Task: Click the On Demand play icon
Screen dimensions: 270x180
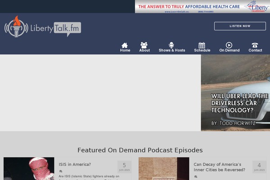Action: [x=229, y=45]
